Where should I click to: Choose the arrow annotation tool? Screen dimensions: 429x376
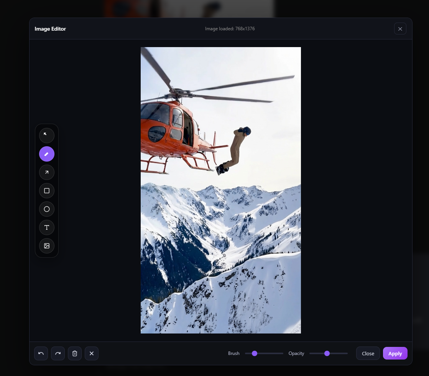click(47, 172)
